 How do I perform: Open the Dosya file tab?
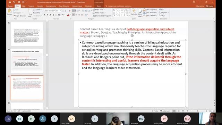(10, 6)
